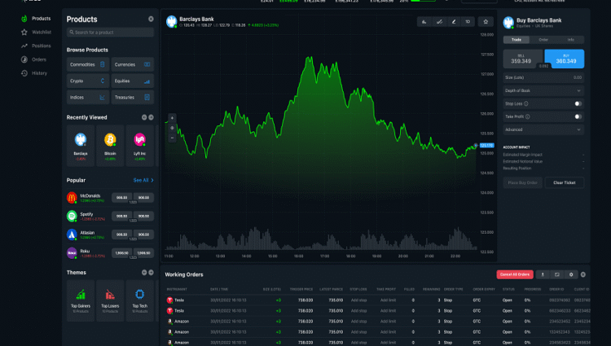Open the Top Losers theme

click(110, 300)
